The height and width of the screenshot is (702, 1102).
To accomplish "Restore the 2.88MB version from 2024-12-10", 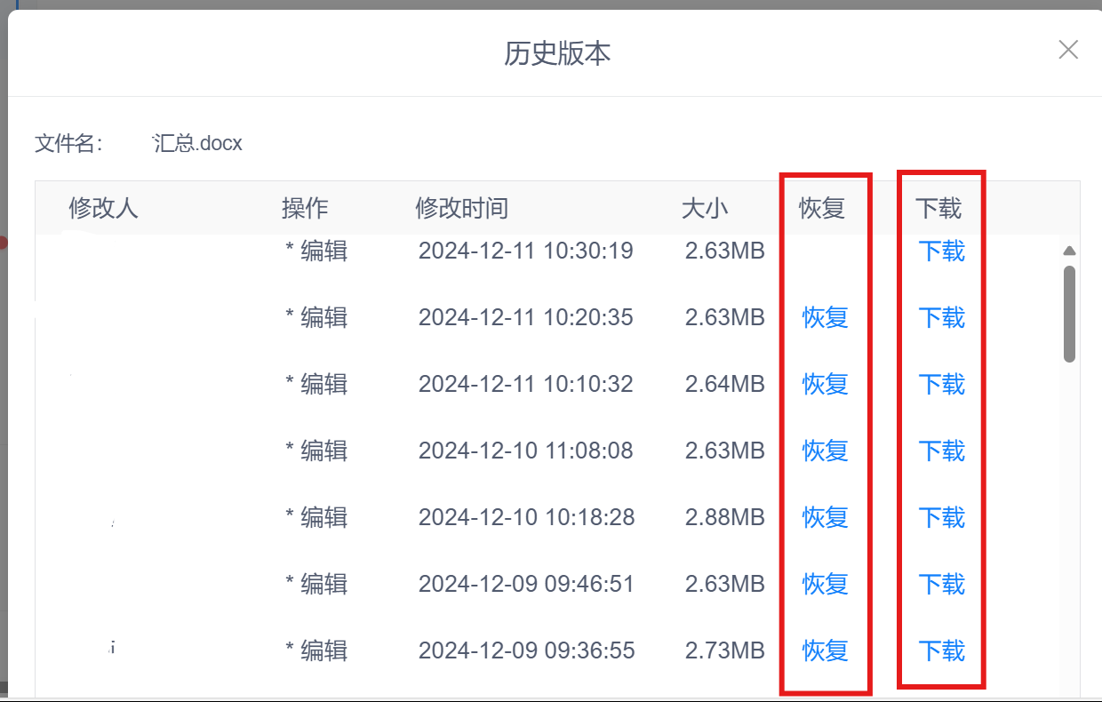I will click(825, 518).
